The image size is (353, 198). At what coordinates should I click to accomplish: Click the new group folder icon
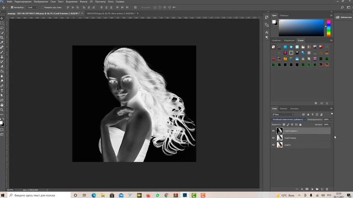[x=317, y=189]
